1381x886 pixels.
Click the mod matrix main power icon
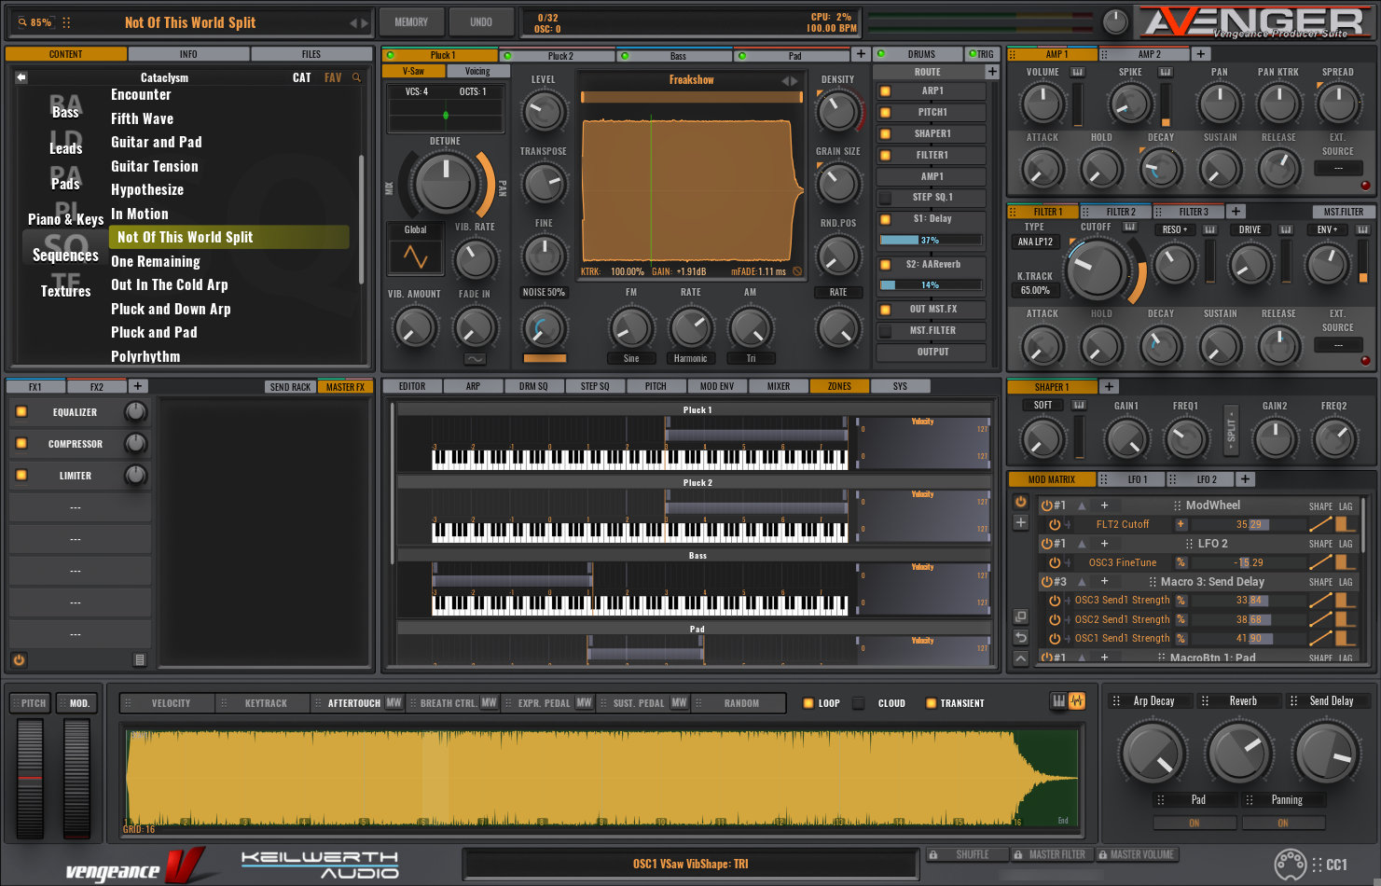[1021, 502]
